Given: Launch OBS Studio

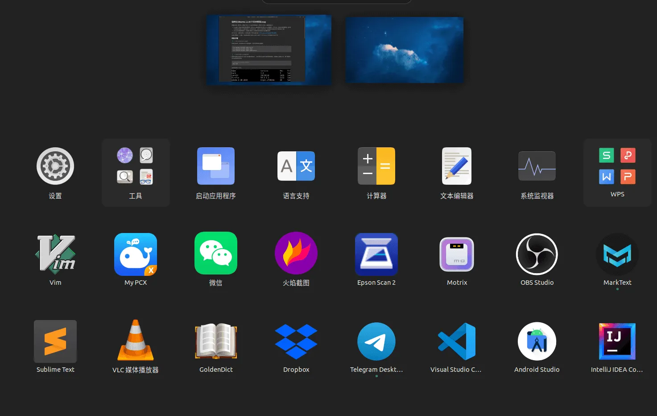Looking at the screenshot, I should (x=537, y=254).
